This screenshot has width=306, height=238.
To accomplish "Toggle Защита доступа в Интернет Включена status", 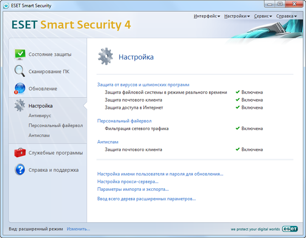I will pyautogui.click(x=249, y=108).
